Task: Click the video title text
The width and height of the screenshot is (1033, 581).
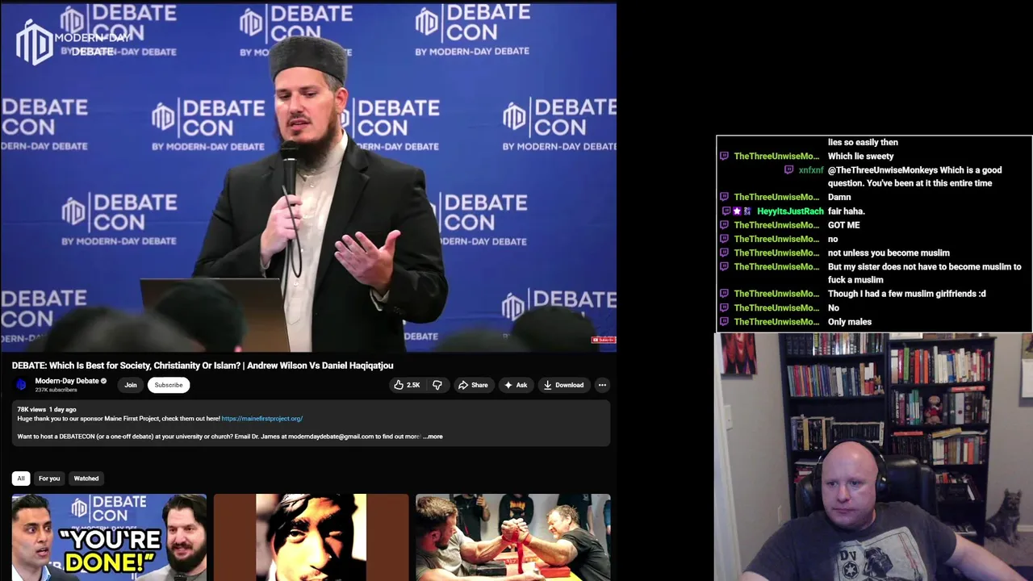Action: tap(203, 366)
